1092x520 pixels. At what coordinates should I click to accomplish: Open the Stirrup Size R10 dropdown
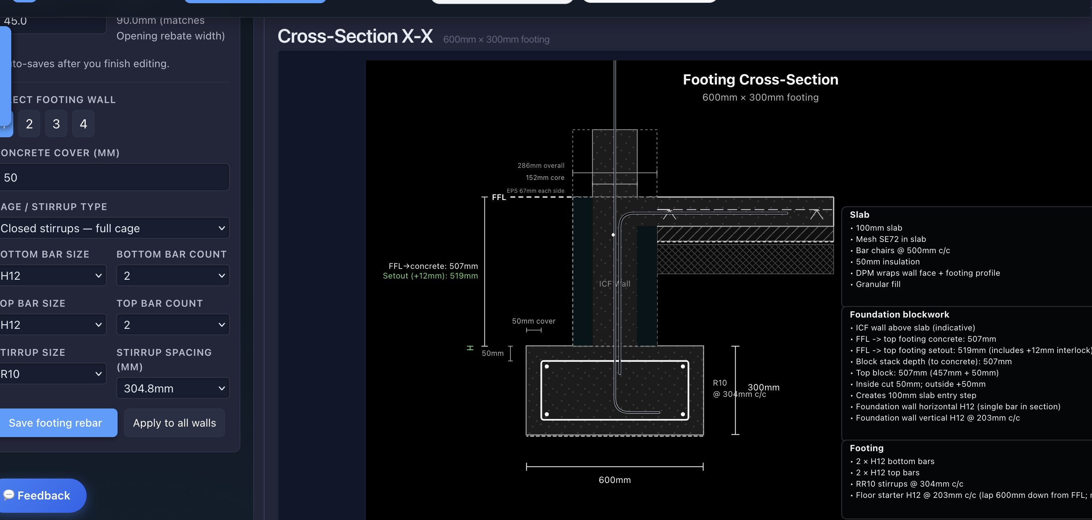tap(53, 373)
